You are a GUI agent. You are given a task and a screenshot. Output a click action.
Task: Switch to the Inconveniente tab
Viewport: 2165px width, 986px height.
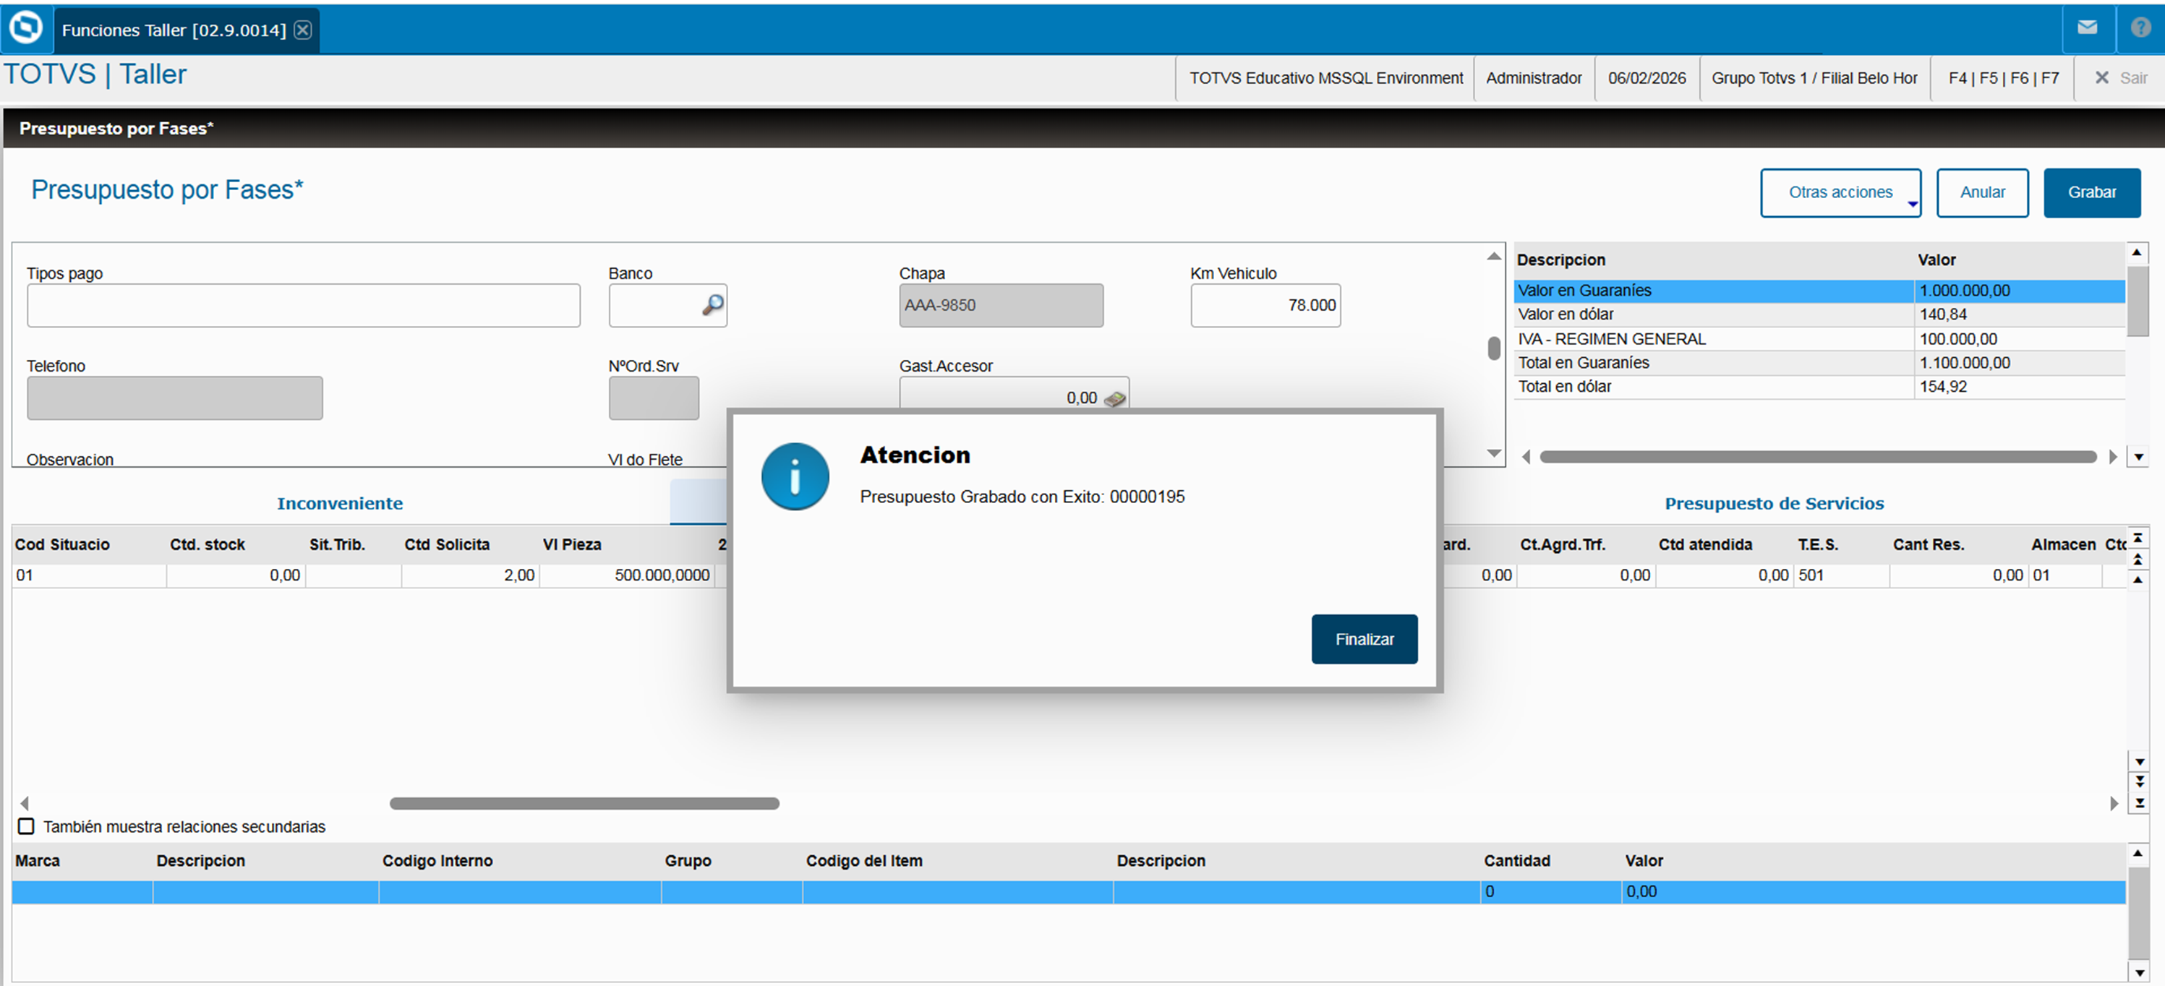click(x=340, y=503)
